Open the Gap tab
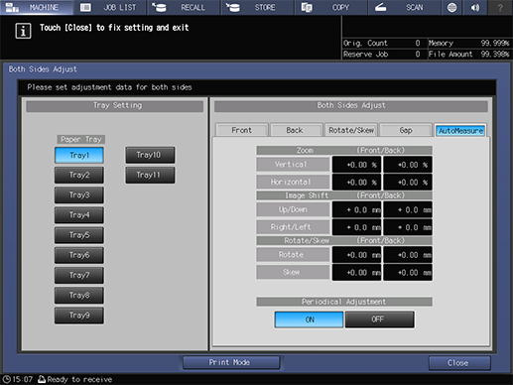 [406, 130]
